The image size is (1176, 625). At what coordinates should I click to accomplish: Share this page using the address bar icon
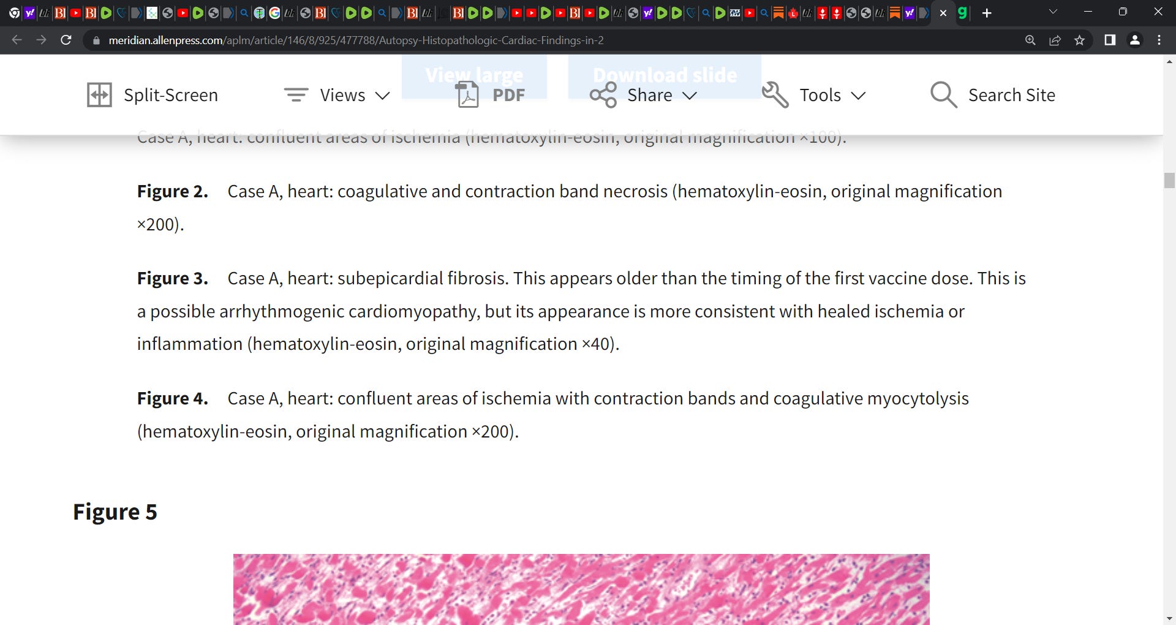tap(1055, 40)
